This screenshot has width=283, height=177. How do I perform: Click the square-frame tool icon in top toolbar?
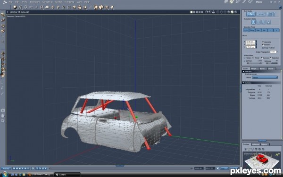coord(69,7)
